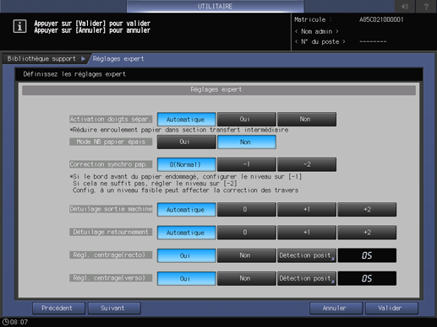
Task: Click the clock icon in status bar
Action: point(6,322)
